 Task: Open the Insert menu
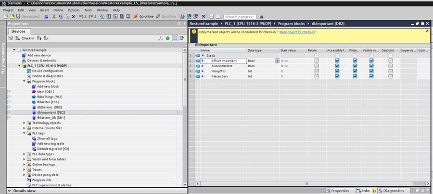tap(44, 10)
